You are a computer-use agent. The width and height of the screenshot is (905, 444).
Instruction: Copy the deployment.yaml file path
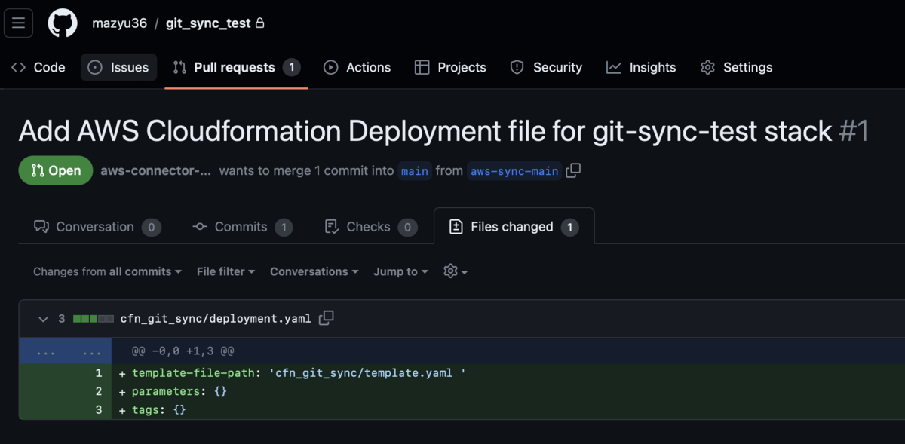click(x=326, y=318)
